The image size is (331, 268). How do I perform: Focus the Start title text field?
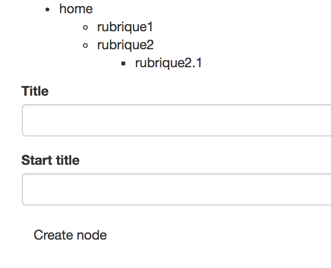[176, 189]
